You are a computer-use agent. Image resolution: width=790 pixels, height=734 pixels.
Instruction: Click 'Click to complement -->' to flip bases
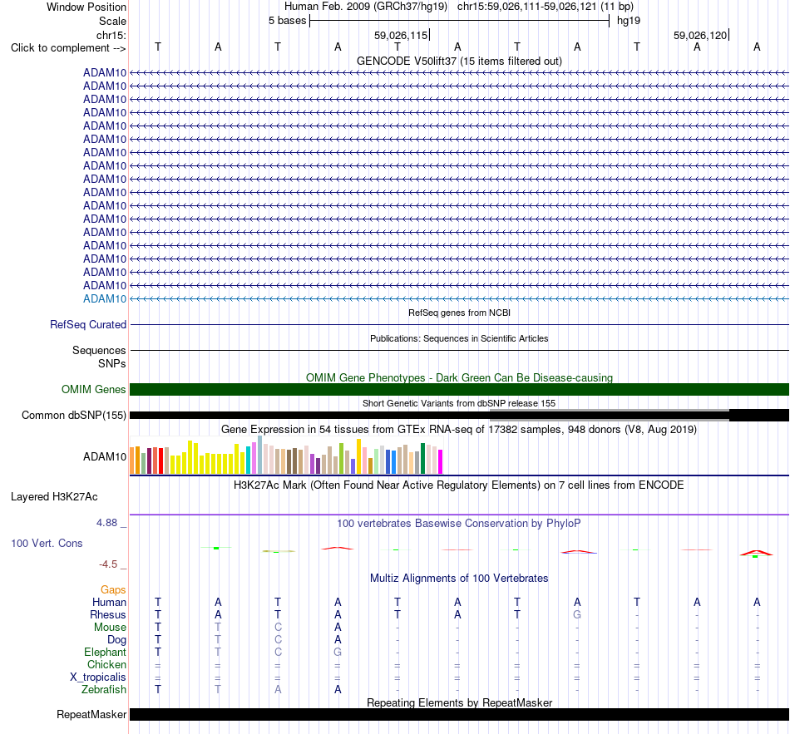point(68,48)
